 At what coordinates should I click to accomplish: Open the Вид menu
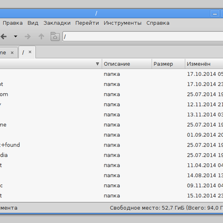pos(33,23)
